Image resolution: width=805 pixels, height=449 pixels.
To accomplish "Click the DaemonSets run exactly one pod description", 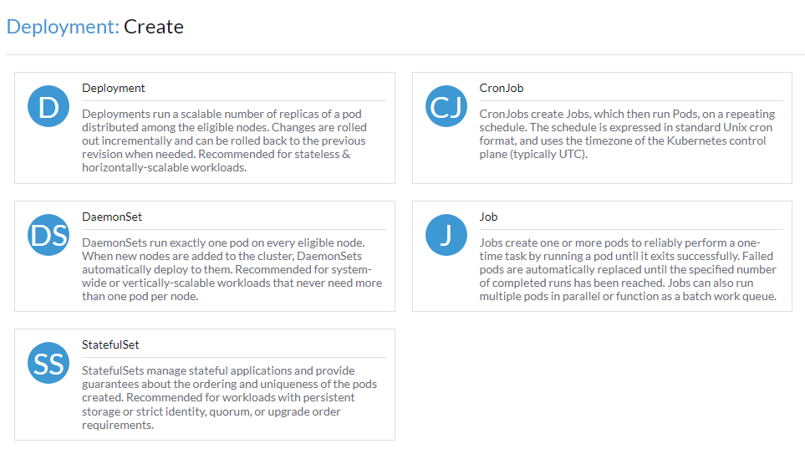I will click(x=232, y=269).
